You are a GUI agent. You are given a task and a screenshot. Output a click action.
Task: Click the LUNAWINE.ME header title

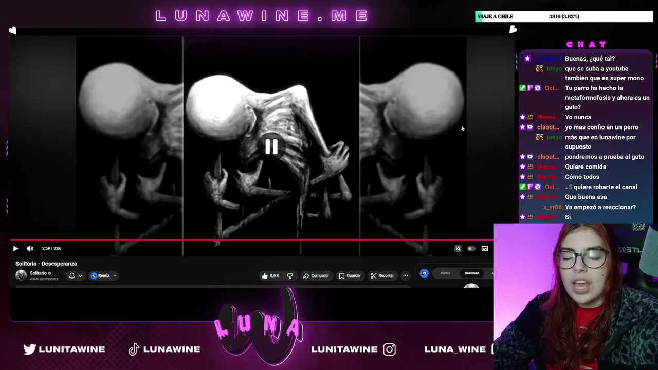click(x=262, y=16)
